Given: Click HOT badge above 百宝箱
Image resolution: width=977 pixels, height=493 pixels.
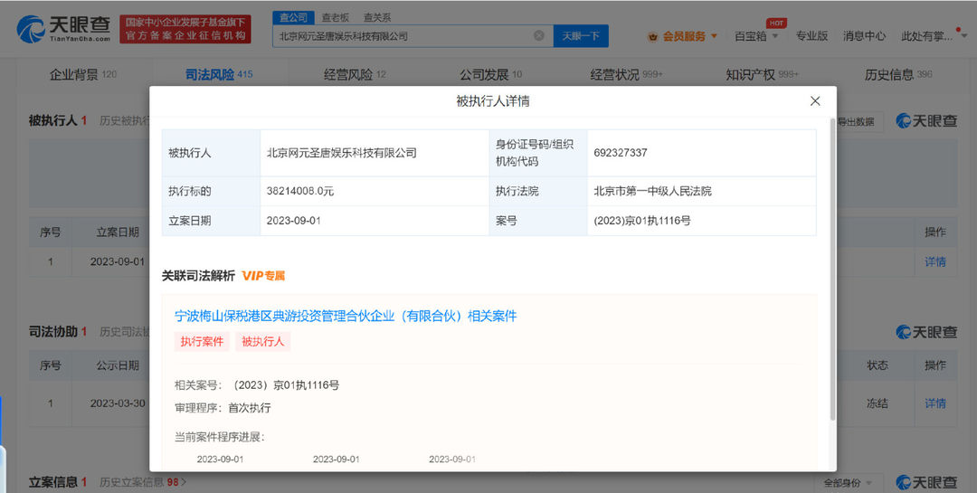Looking at the screenshot, I should point(776,23).
